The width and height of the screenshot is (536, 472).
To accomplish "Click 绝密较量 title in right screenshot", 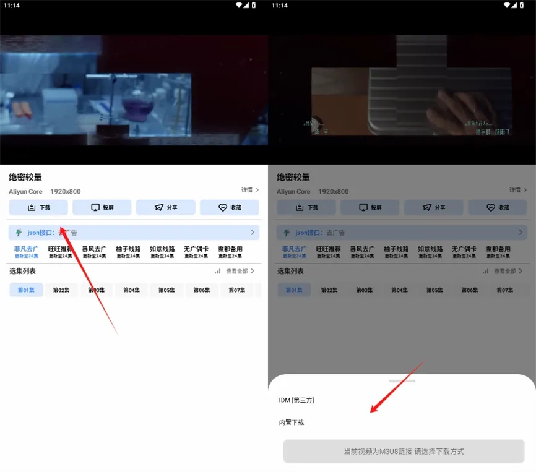I will tap(293, 178).
